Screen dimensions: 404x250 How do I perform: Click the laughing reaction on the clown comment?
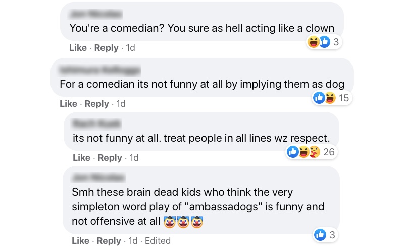click(x=314, y=43)
